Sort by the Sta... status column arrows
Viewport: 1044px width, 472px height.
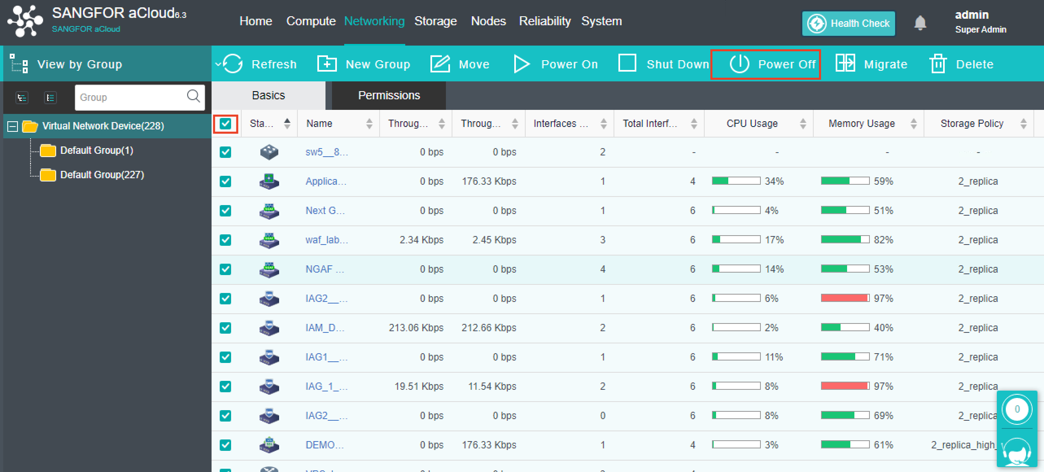click(287, 124)
